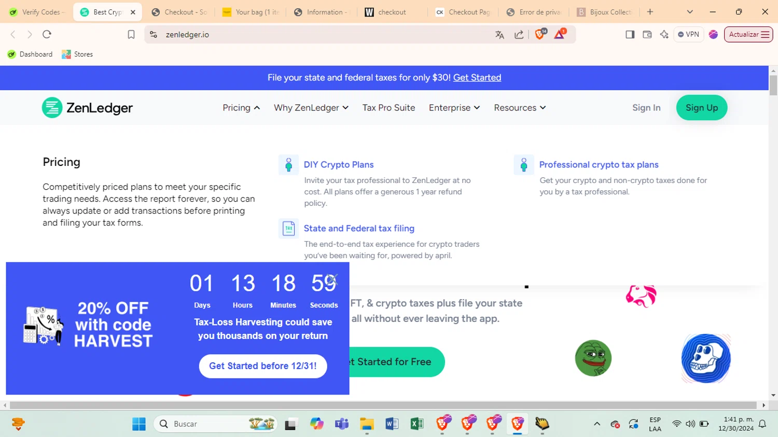Click the horizontal page scrollbar
This screenshot has height=437, width=778.
383,405
